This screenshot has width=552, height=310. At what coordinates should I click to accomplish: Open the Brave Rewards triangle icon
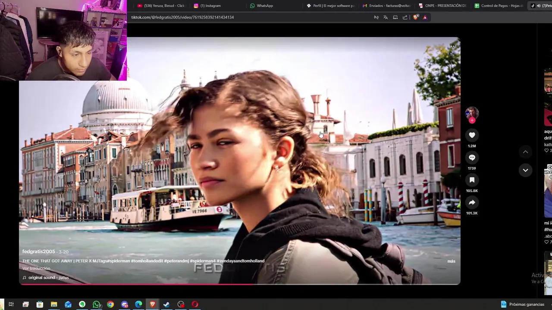(x=425, y=17)
